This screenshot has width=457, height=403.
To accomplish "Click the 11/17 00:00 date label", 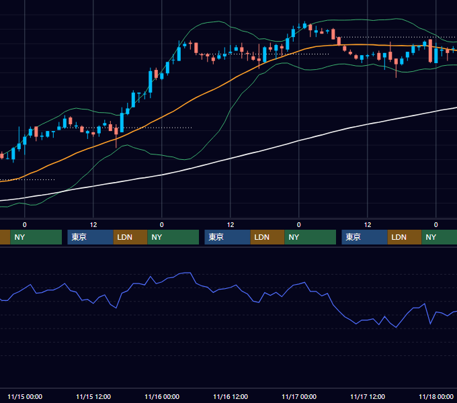I will 299,396.
